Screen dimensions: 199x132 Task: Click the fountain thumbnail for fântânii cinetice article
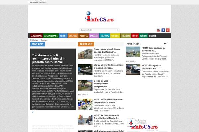(85, 70)
